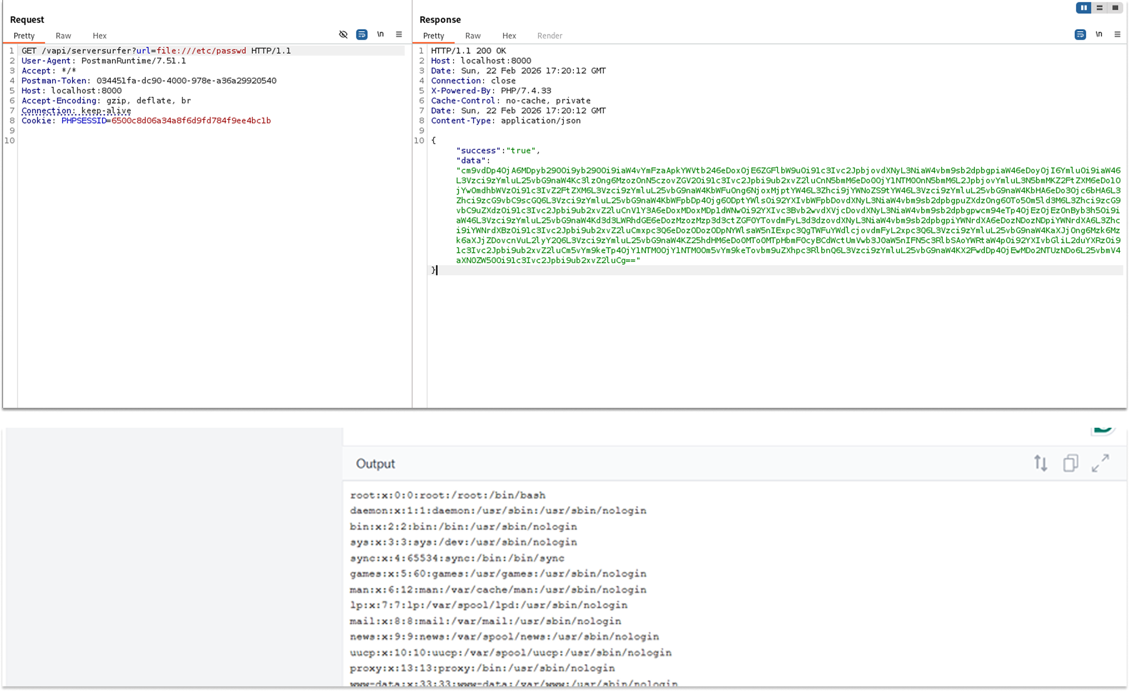Viewport: 1129px width, 691px height.
Task: Switch to vertical stacked layout view
Action: (x=1100, y=8)
